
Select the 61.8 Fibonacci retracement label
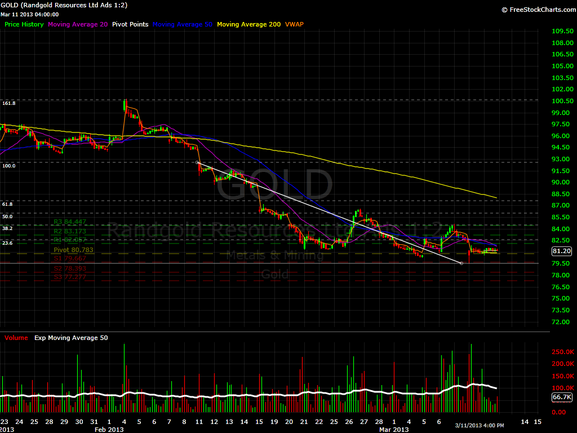coord(7,204)
